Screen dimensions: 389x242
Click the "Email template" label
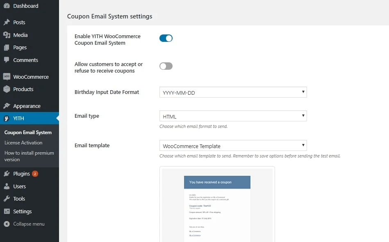(92, 146)
